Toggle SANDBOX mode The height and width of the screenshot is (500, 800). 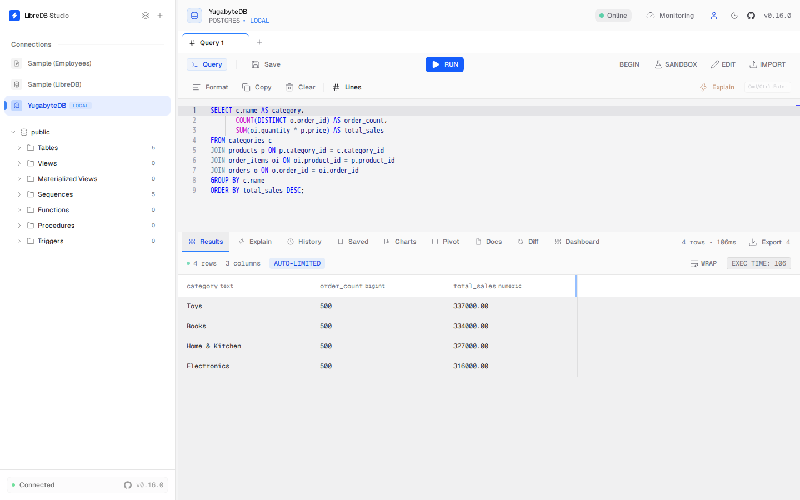(676, 64)
